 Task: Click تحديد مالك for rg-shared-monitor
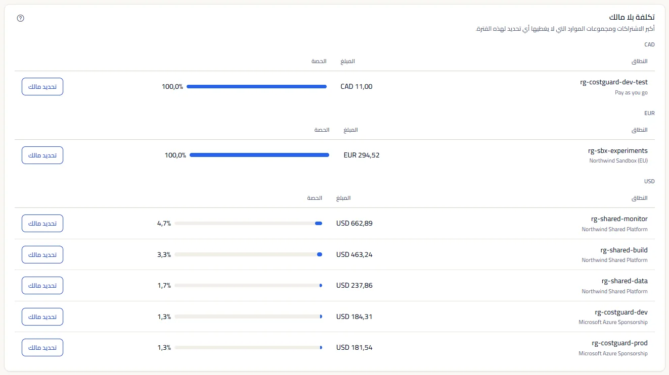[x=42, y=223]
